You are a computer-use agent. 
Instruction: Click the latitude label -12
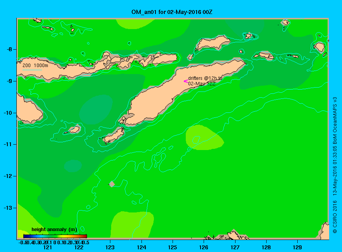click(x=8, y=176)
